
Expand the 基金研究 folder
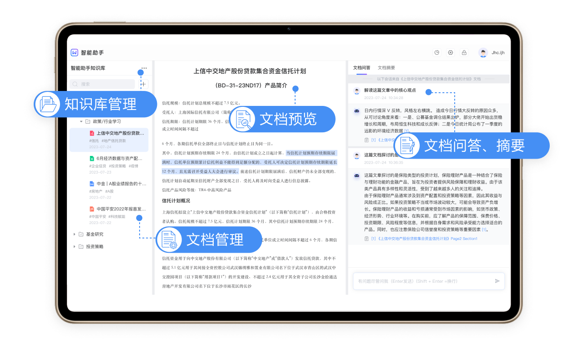click(75, 234)
